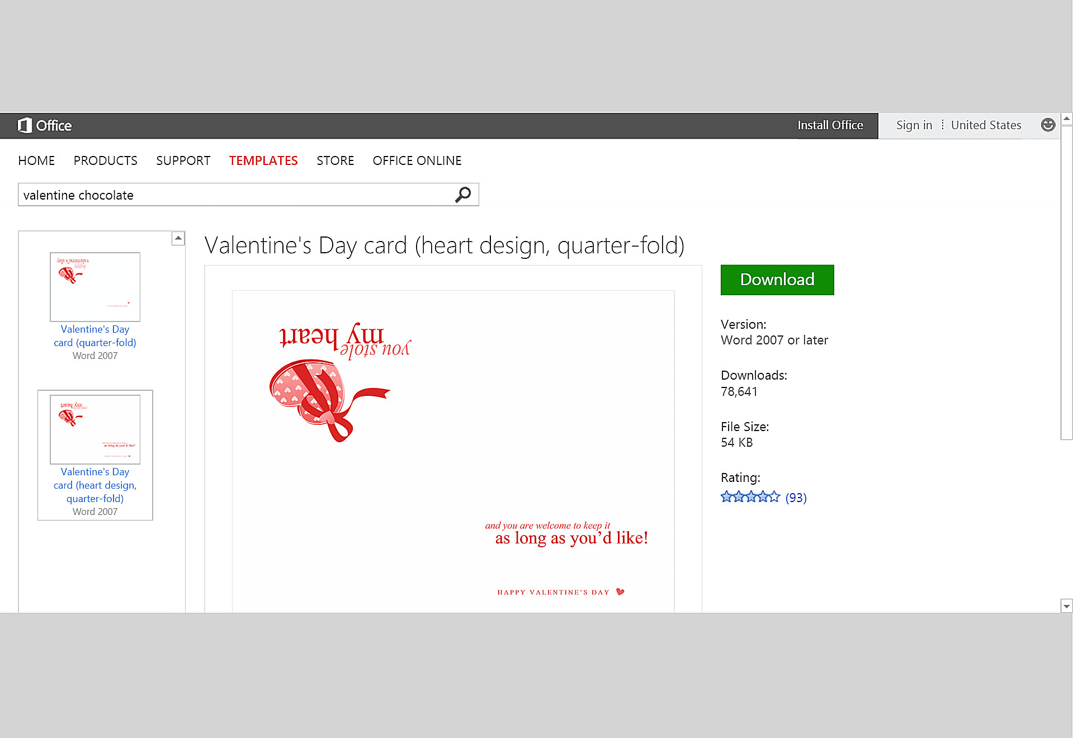Open Office Online tab
Viewport: 1073px width, 738px height.
click(x=417, y=160)
